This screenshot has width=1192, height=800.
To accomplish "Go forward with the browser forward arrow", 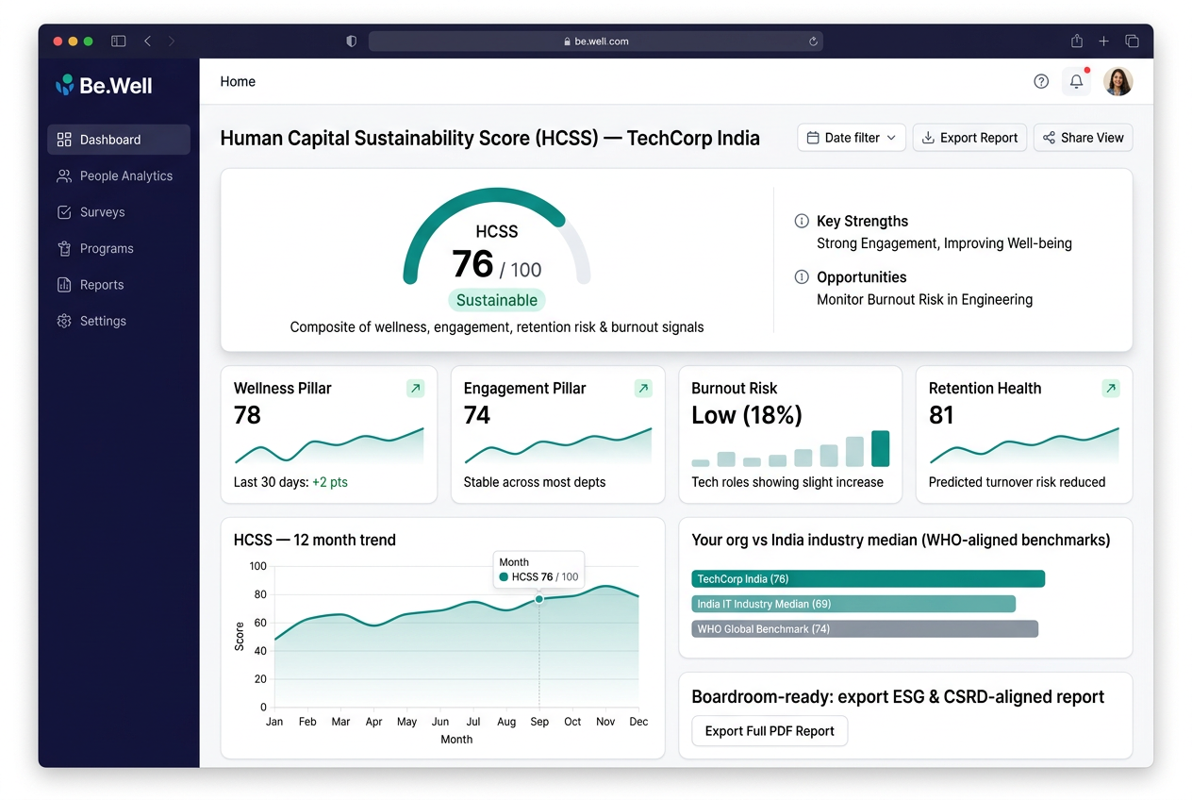I will [172, 42].
